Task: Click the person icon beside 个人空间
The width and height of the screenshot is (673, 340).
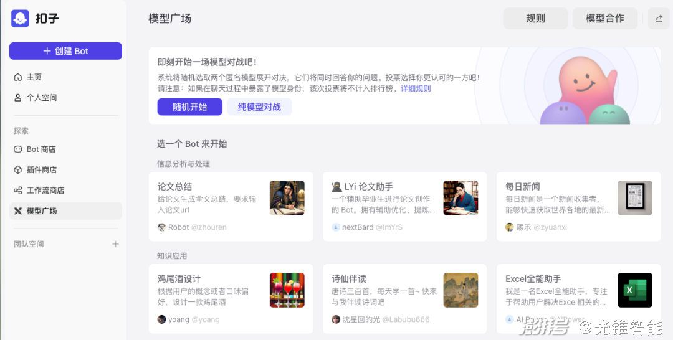Action: pos(17,98)
